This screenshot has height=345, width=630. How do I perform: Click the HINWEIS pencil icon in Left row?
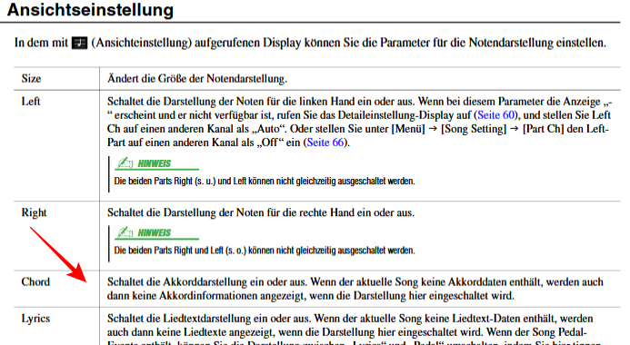click(x=125, y=163)
